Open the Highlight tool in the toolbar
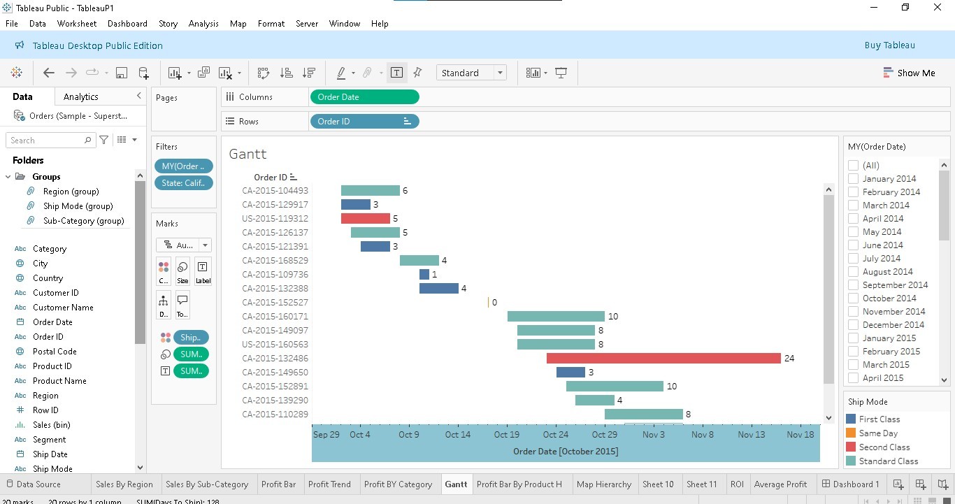 click(342, 72)
